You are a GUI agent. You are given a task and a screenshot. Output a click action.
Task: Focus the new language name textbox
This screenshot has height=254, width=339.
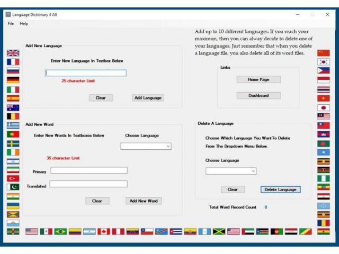coord(86,73)
